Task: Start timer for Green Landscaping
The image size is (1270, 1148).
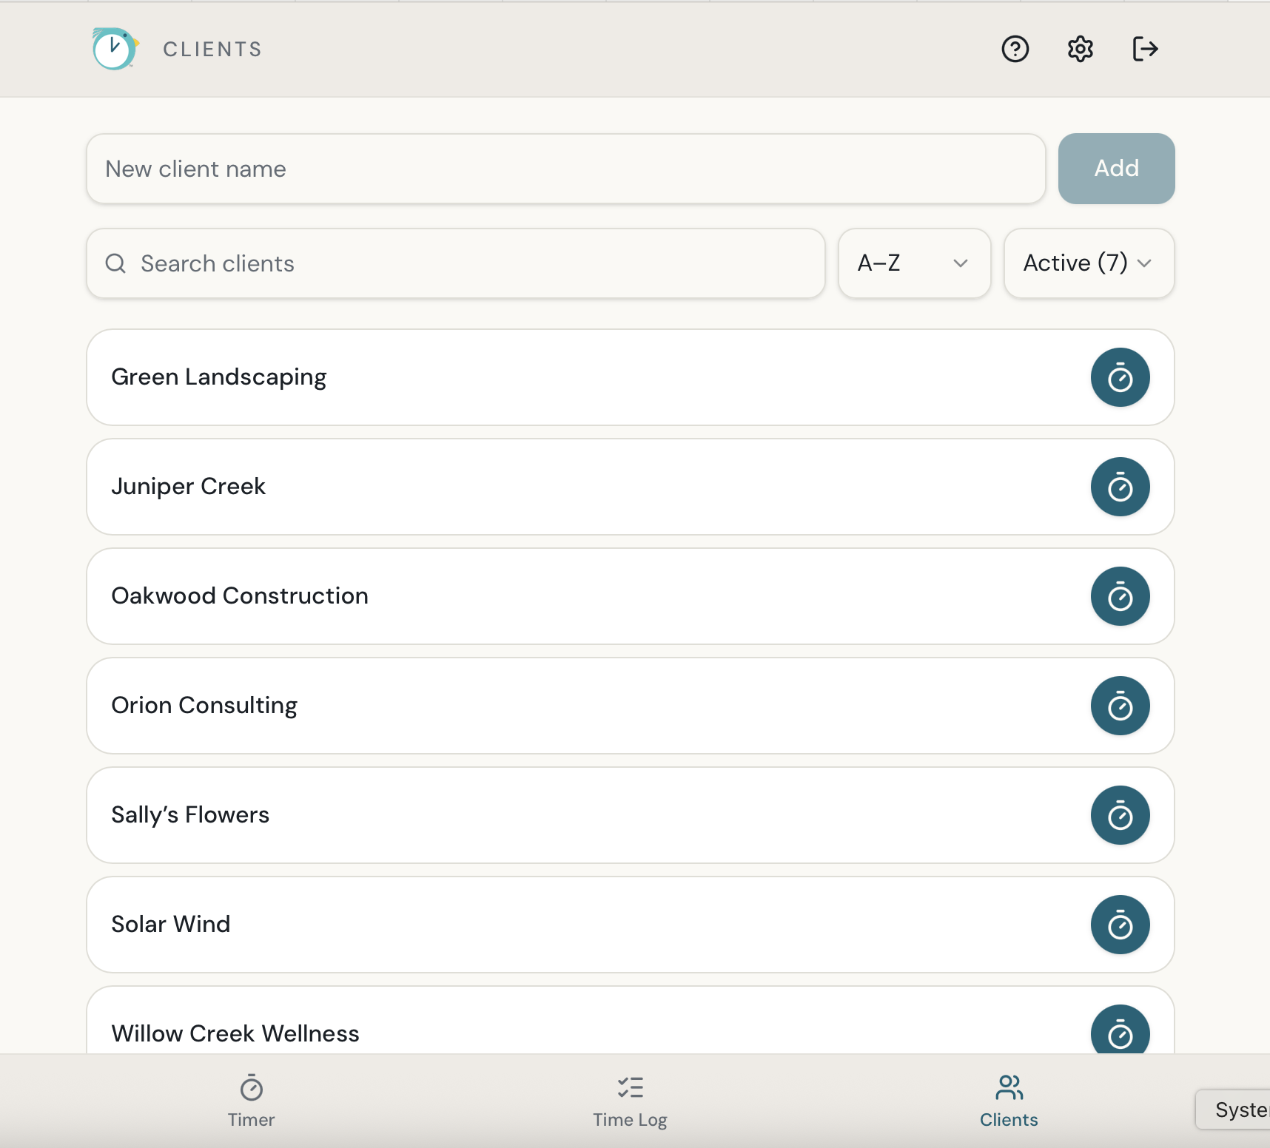Action: (x=1121, y=377)
